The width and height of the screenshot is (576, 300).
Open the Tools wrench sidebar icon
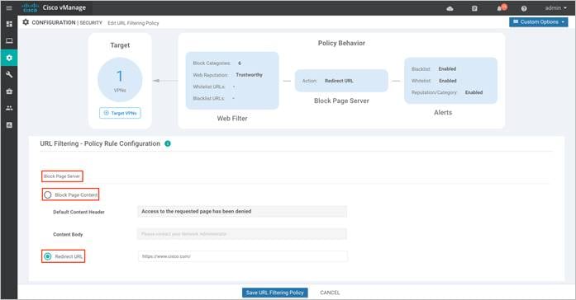tap(9, 74)
